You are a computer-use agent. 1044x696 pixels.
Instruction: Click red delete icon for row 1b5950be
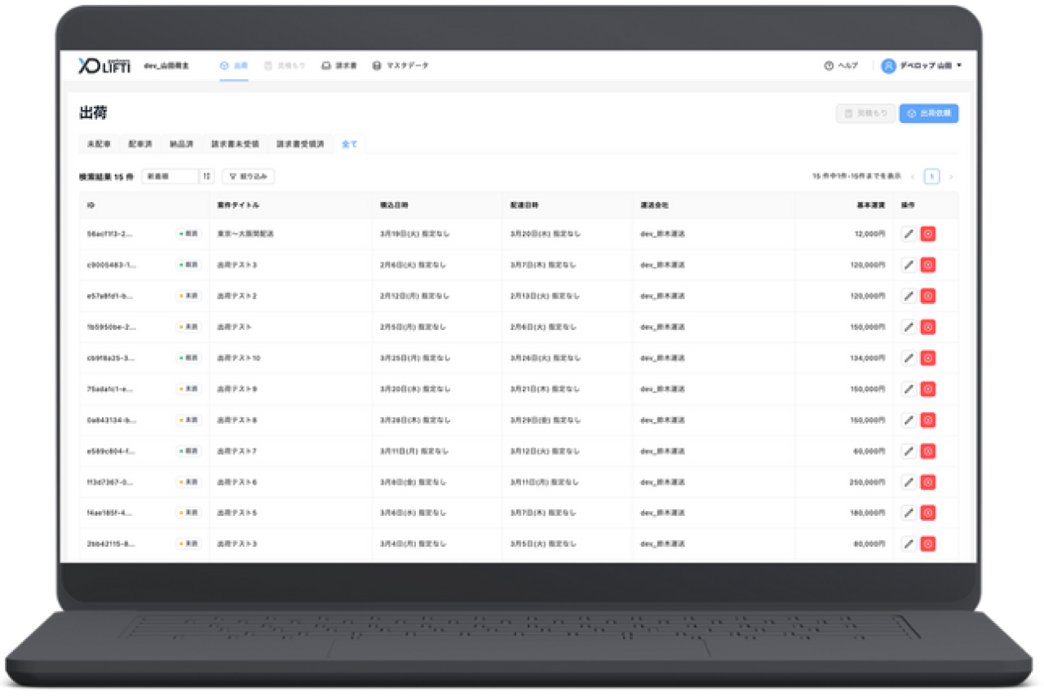928,327
